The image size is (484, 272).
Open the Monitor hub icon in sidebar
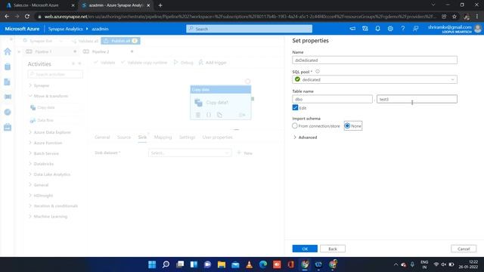(x=8, y=112)
